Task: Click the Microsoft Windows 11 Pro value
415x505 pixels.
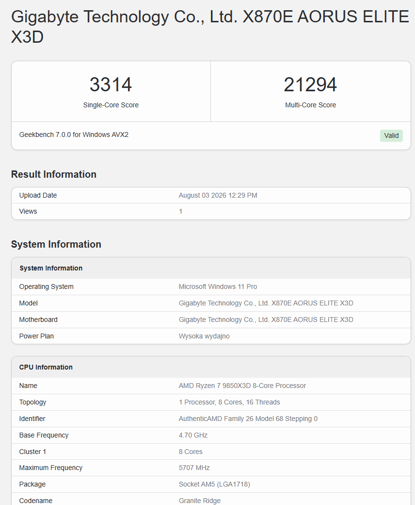Action: pos(218,286)
